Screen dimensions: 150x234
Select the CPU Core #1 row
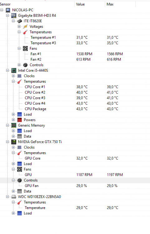(75, 87)
